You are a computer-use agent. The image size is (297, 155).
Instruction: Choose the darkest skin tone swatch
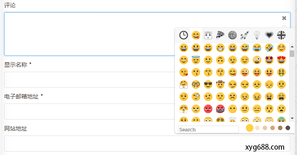pyautogui.click(x=288, y=128)
